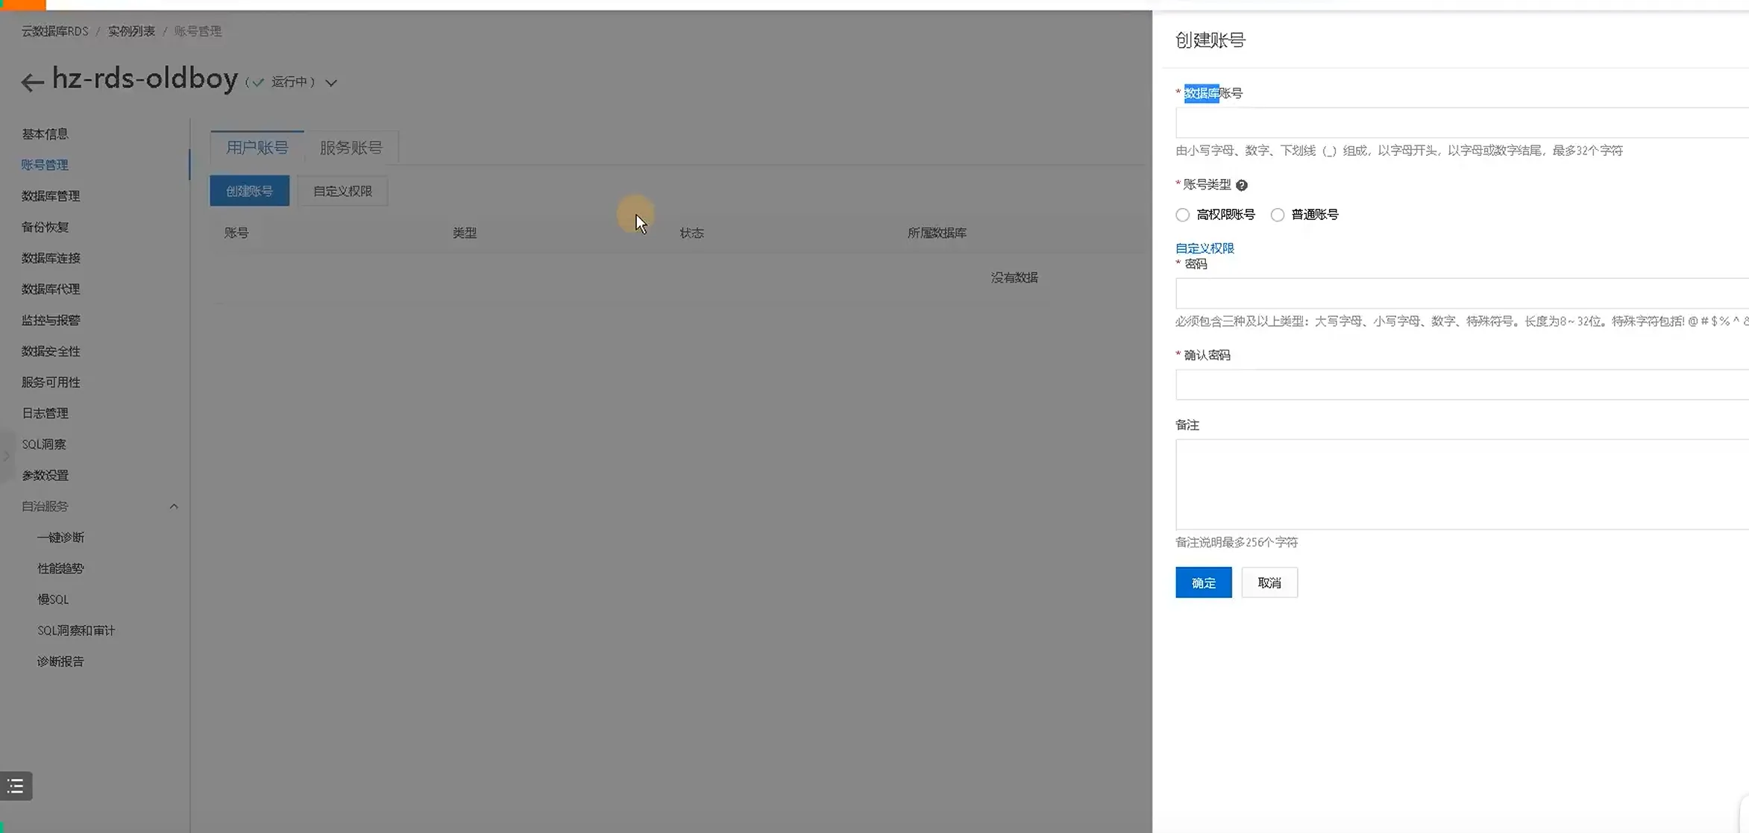Image resolution: width=1749 pixels, height=833 pixels.
Task: Click the 确定 confirm button
Action: (x=1203, y=582)
